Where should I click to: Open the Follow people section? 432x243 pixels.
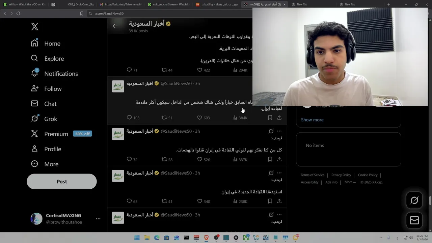[x=46, y=89]
